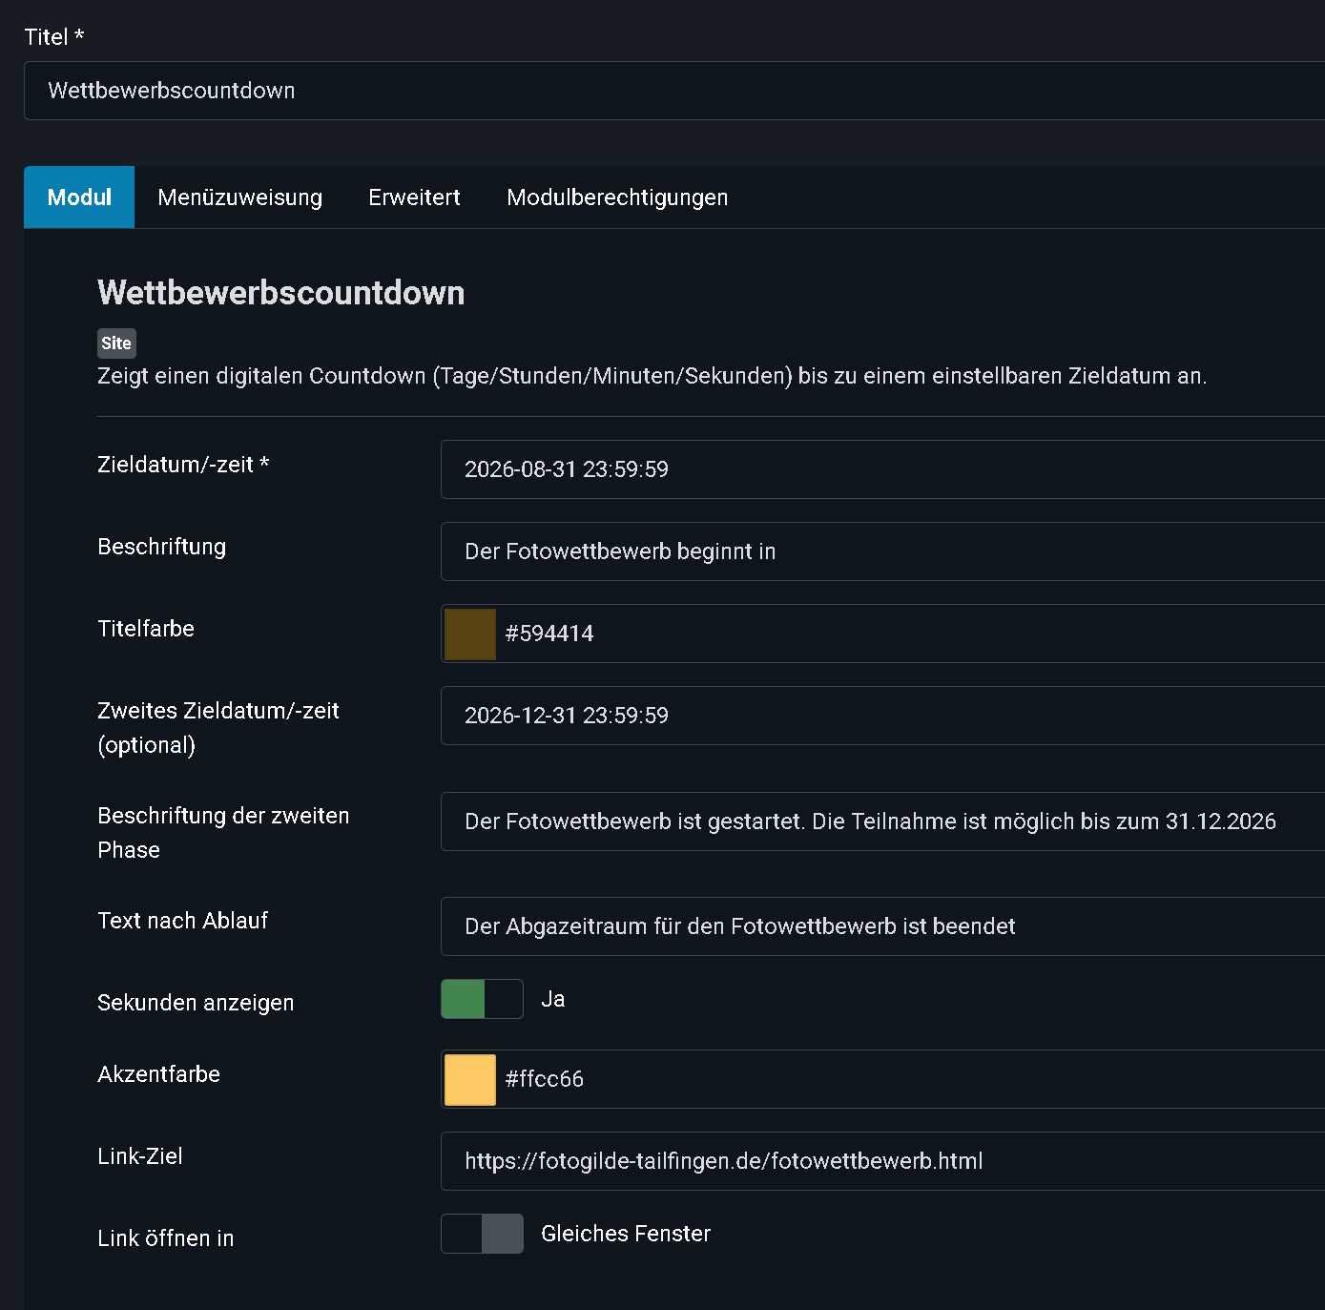The width and height of the screenshot is (1325, 1310).
Task: Click the 'Zieldatum/-zeit *' label
Action: 183,465
